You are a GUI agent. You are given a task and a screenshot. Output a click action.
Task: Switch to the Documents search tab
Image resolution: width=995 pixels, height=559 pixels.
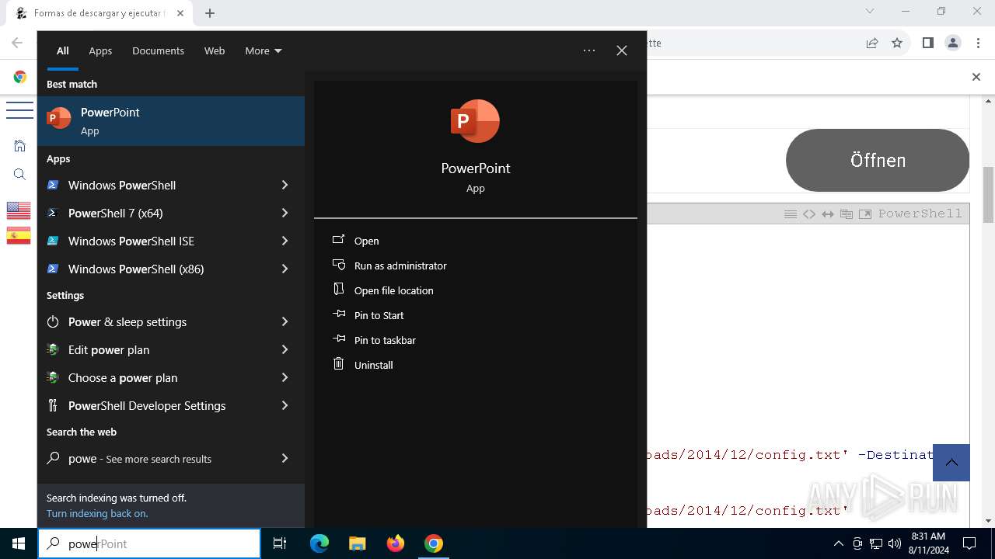pos(158,50)
